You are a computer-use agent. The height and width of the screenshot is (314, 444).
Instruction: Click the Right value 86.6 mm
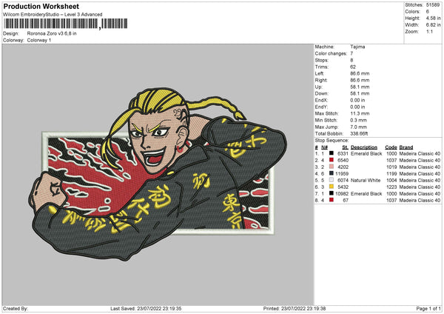pyautogui.click(x=360, y=80)
